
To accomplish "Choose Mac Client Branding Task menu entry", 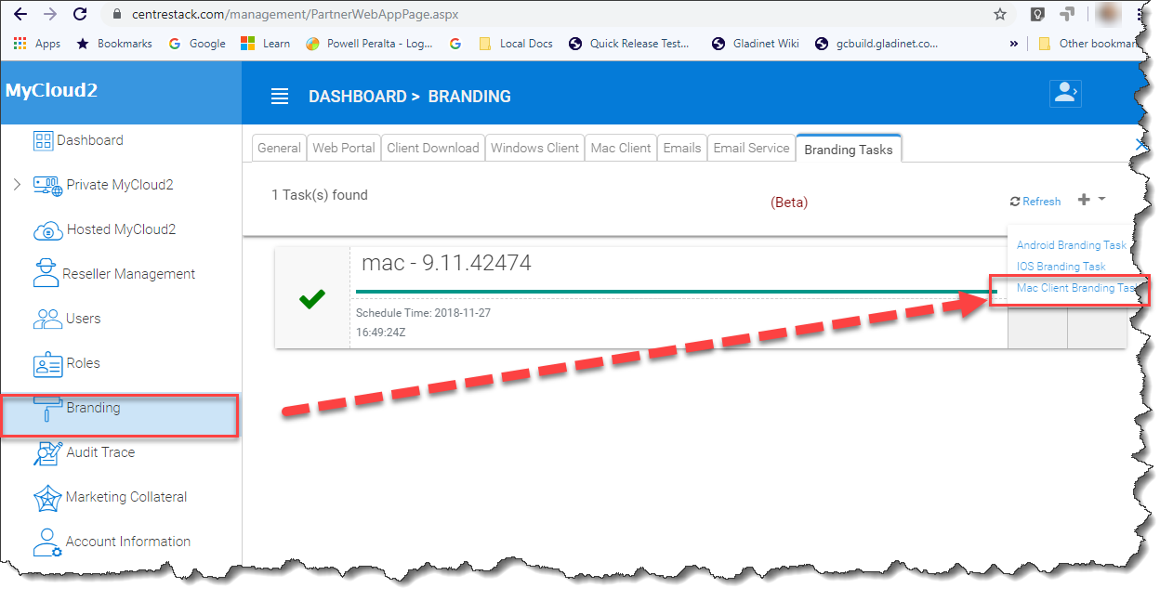I will pyautogui.click(x=1076, y=288).
